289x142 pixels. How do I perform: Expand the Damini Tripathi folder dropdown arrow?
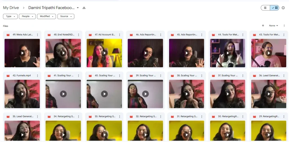(x=78, y=8)
